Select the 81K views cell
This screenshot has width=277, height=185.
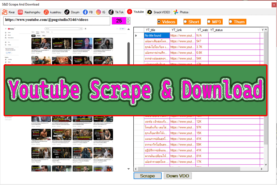click(x=202, y=156)
